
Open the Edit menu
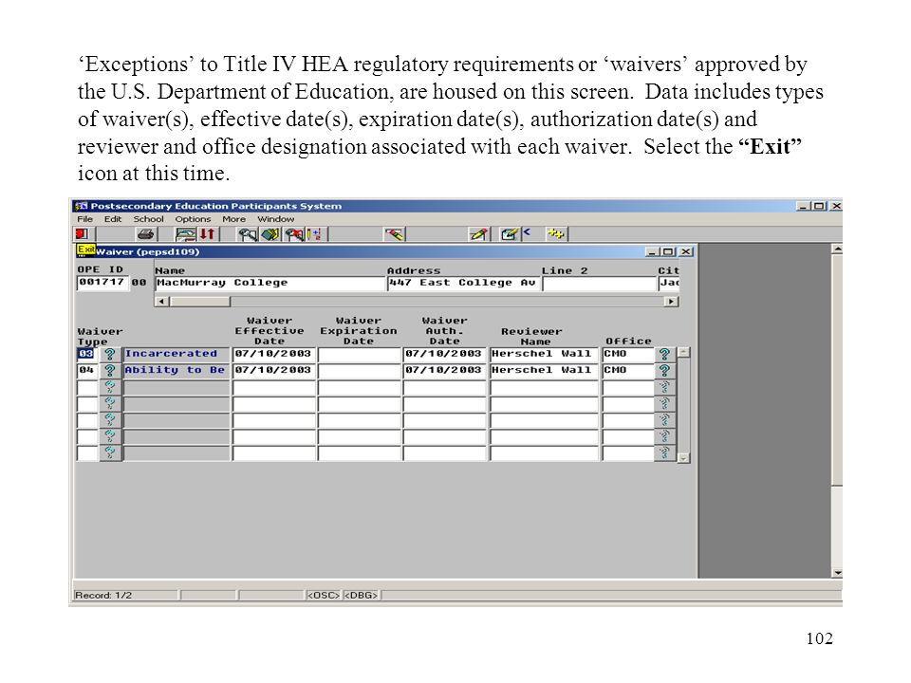point(113,219)
